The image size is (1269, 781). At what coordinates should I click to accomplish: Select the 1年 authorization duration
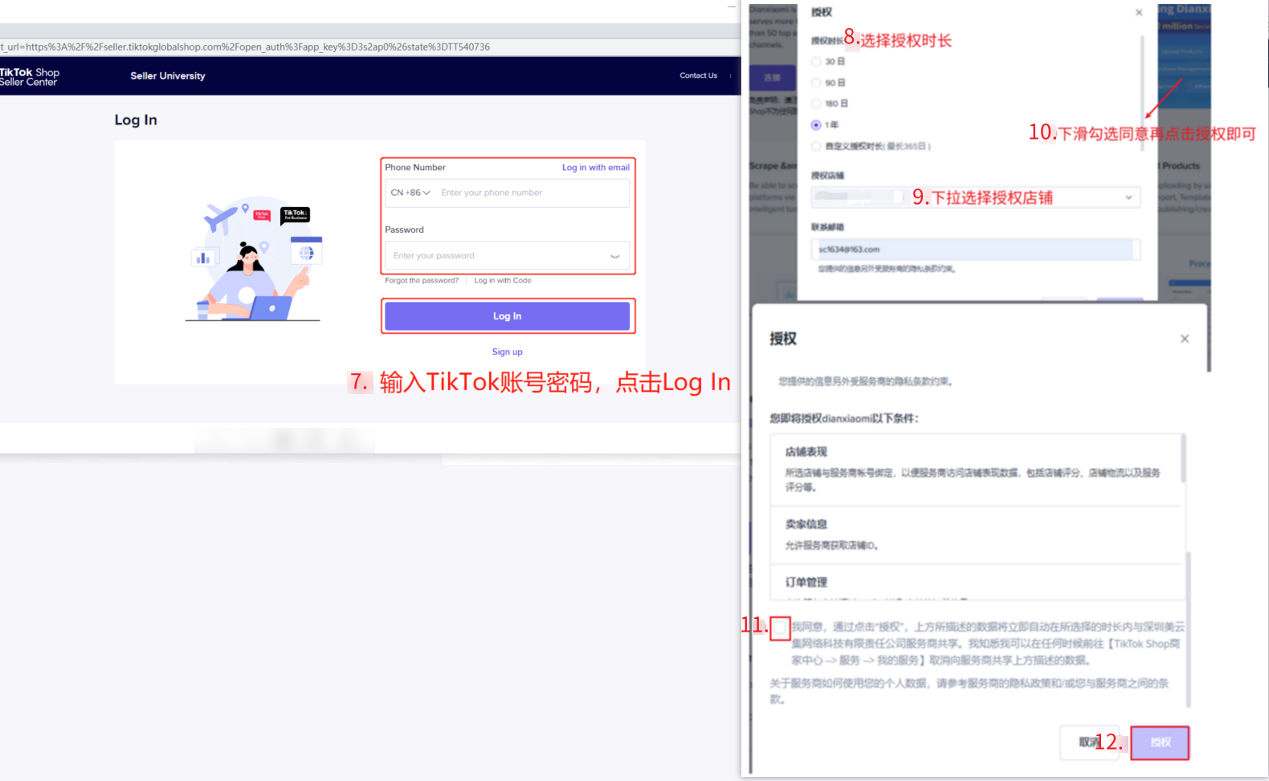pos(816,124)
